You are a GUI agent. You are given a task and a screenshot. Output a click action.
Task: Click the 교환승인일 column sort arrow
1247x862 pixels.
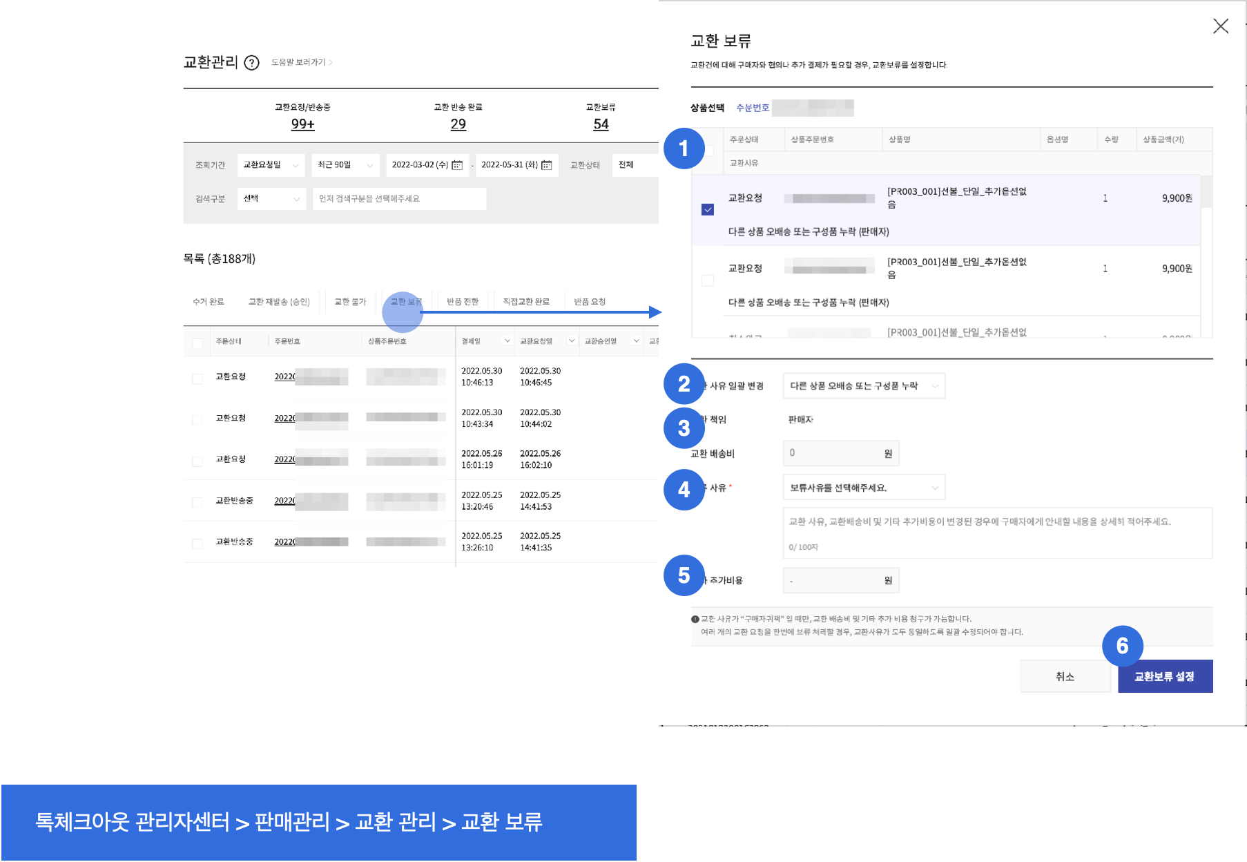636,341
